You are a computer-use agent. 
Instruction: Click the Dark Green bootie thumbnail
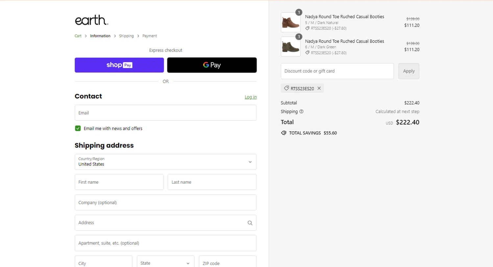[291, 47]
